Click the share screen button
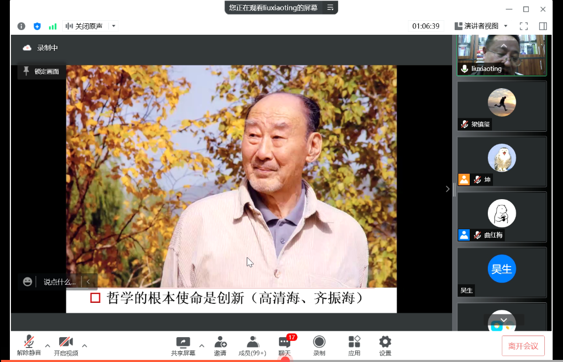Viewport: 563px width, 362px height. click(183, 346)
